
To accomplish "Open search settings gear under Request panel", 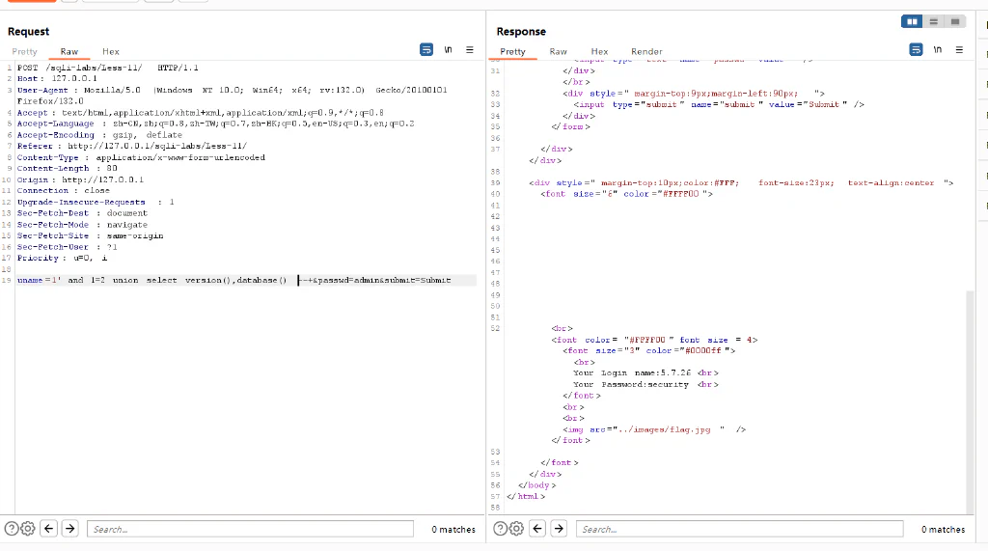I will click(28, 529).
